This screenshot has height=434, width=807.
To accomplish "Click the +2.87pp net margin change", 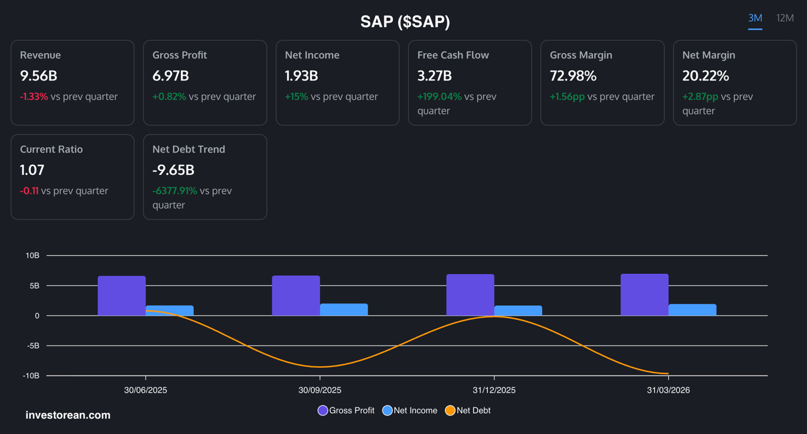I will (701, 96).
